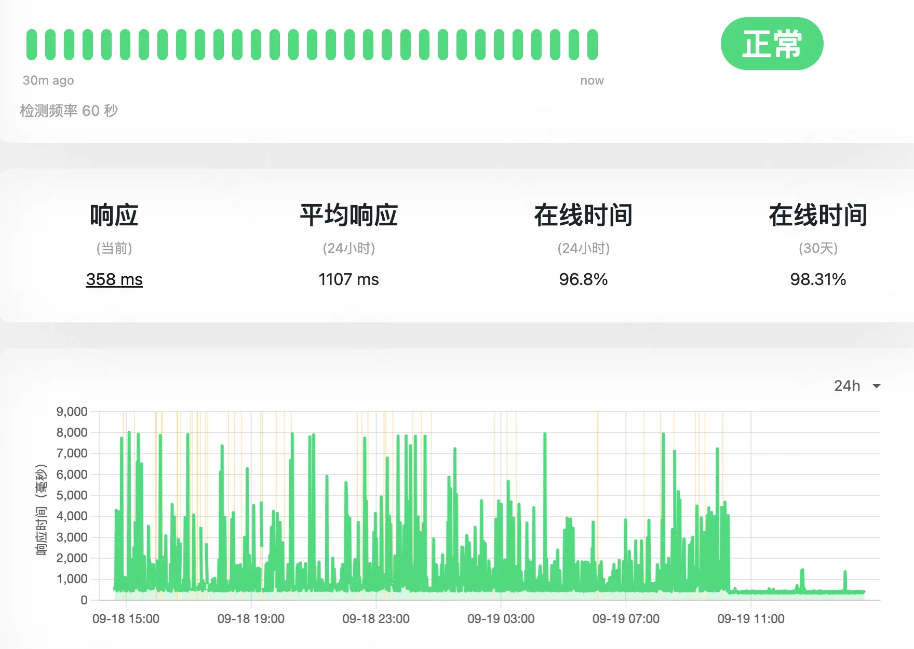Click the green 正常 status badge

(772, 44)
